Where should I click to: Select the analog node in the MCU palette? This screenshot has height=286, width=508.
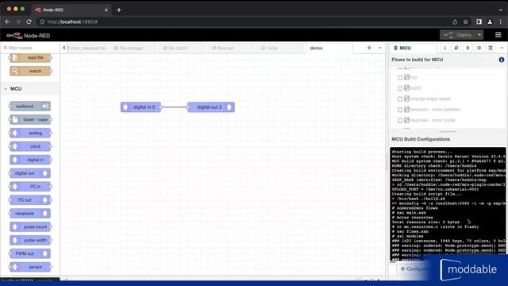[30, 133]
